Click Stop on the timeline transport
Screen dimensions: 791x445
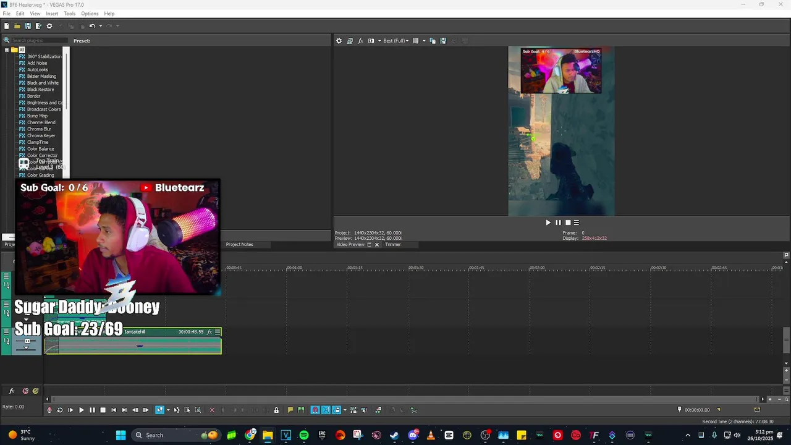pyautogui.click(x=103, y=410)
